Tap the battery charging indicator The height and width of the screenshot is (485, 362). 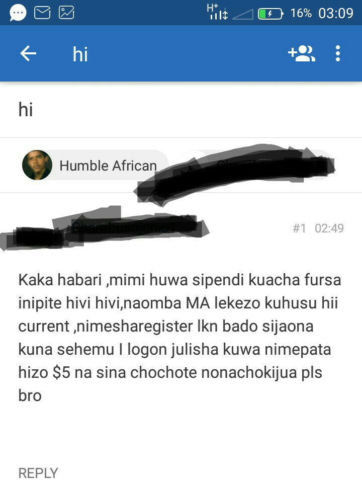pos(270,14)
